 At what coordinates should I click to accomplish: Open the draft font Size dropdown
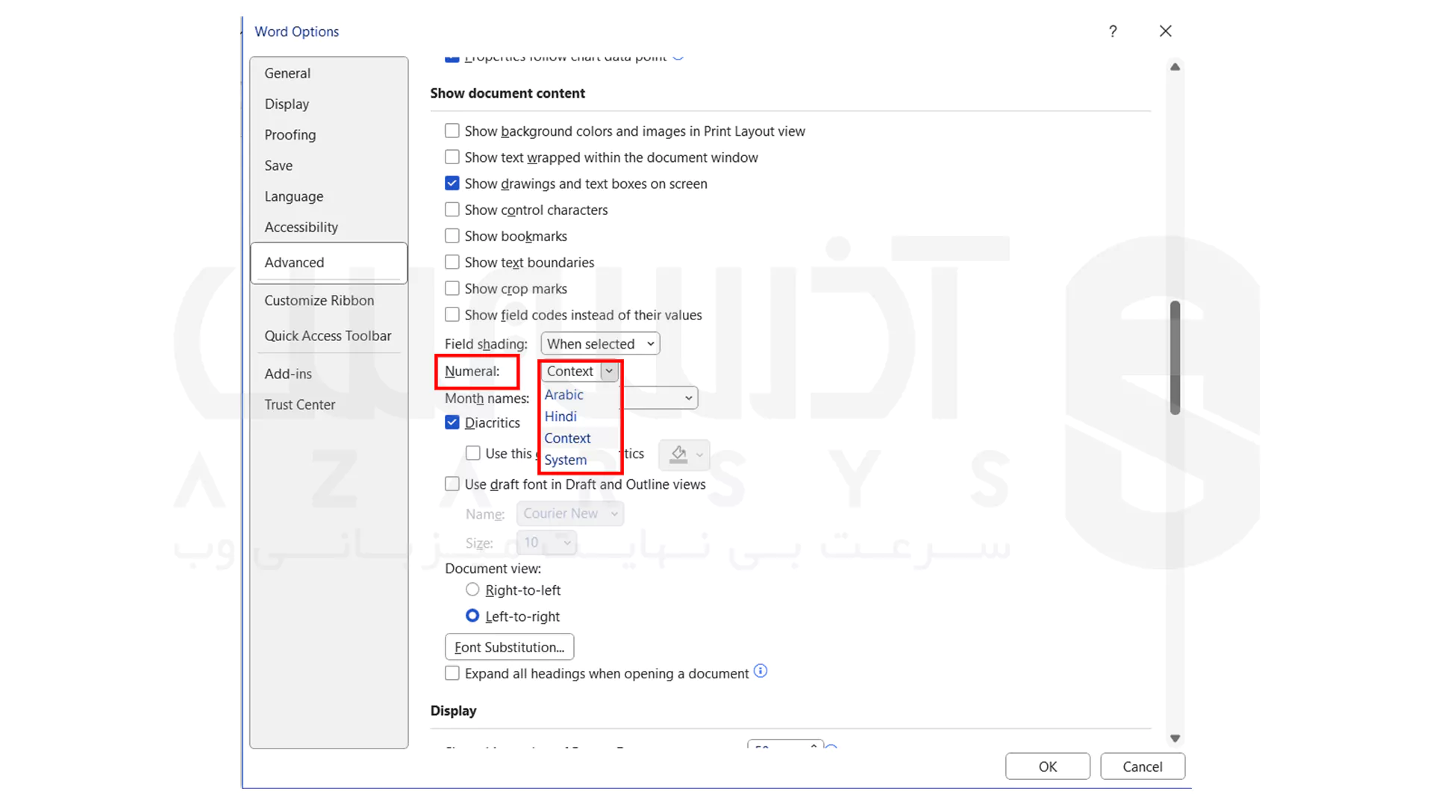pyautogui.click(x=546, y=543)
